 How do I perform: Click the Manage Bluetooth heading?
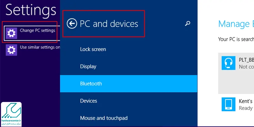236,24
